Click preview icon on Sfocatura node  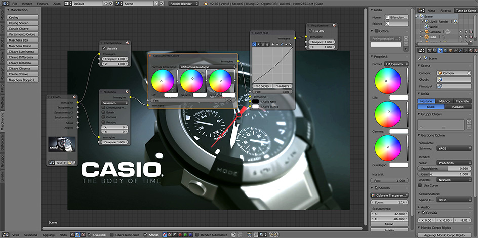click(127, 92)
